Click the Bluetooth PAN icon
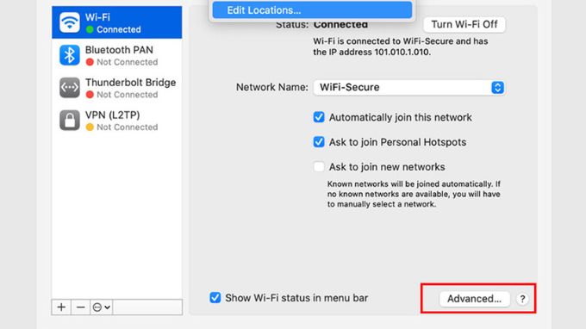Screen dimensions: 586x329 [x=70, y=55]
